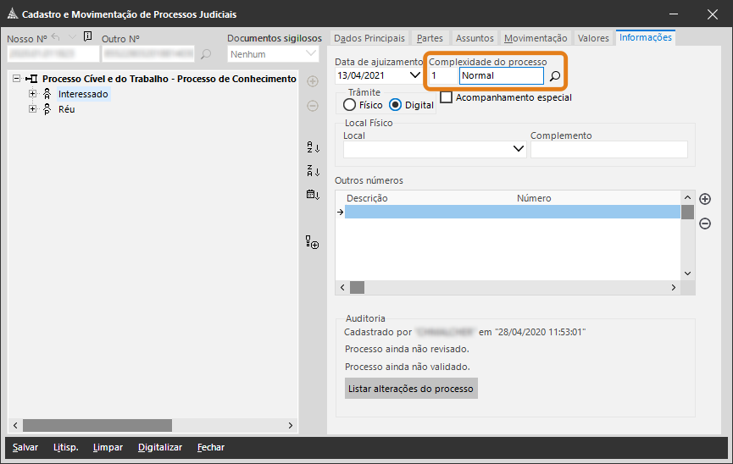Enable Acompanhamento especial checkbox
This screenshot has width=733, height=464.
[447, 97]
